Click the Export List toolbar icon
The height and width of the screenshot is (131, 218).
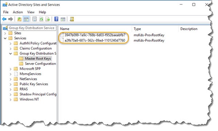[x=48, y=19]
